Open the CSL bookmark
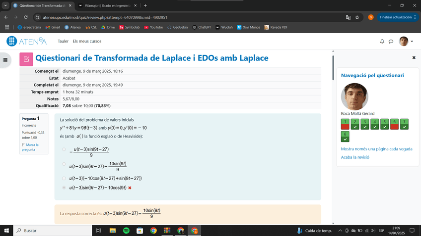Screen dimensions: 421x236 pyautogui.click(x=91, y=27)
